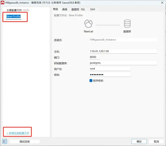Close the edit connection dialog
166x146 pixels.
pyautogui.click(x=162, y=3)
